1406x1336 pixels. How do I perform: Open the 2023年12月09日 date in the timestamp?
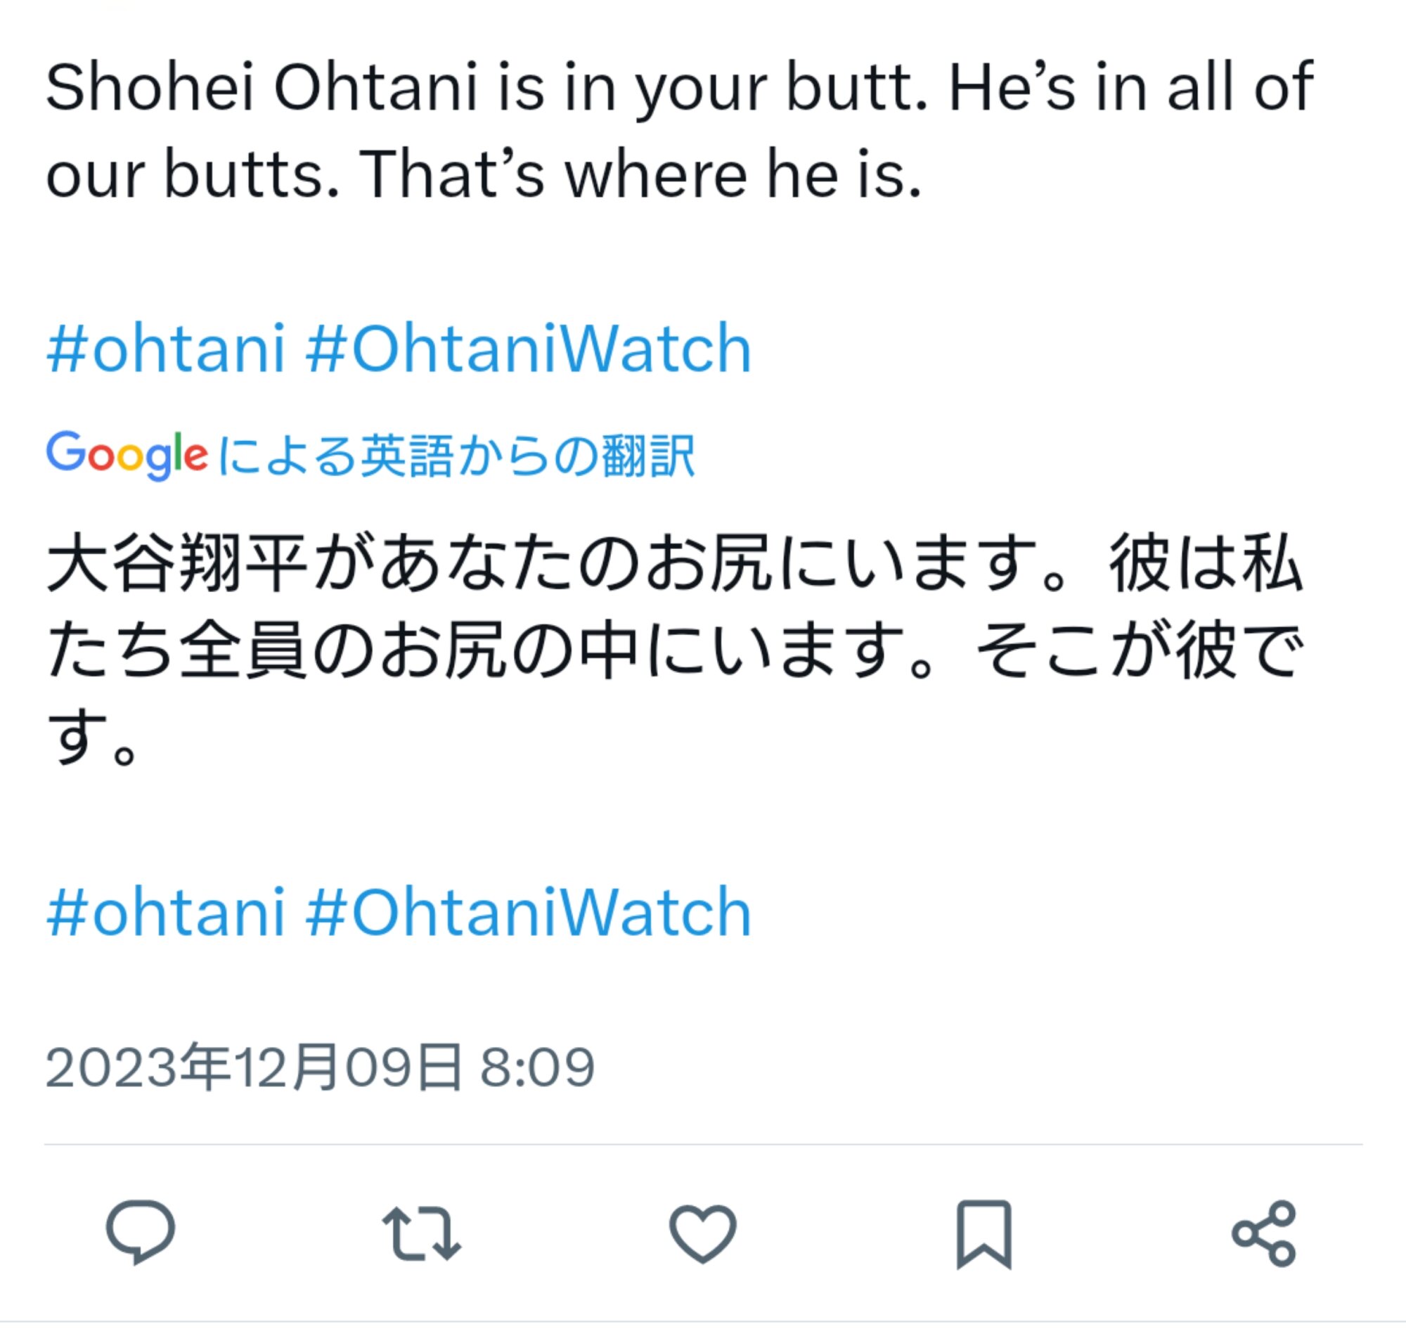pos(252,1067)
